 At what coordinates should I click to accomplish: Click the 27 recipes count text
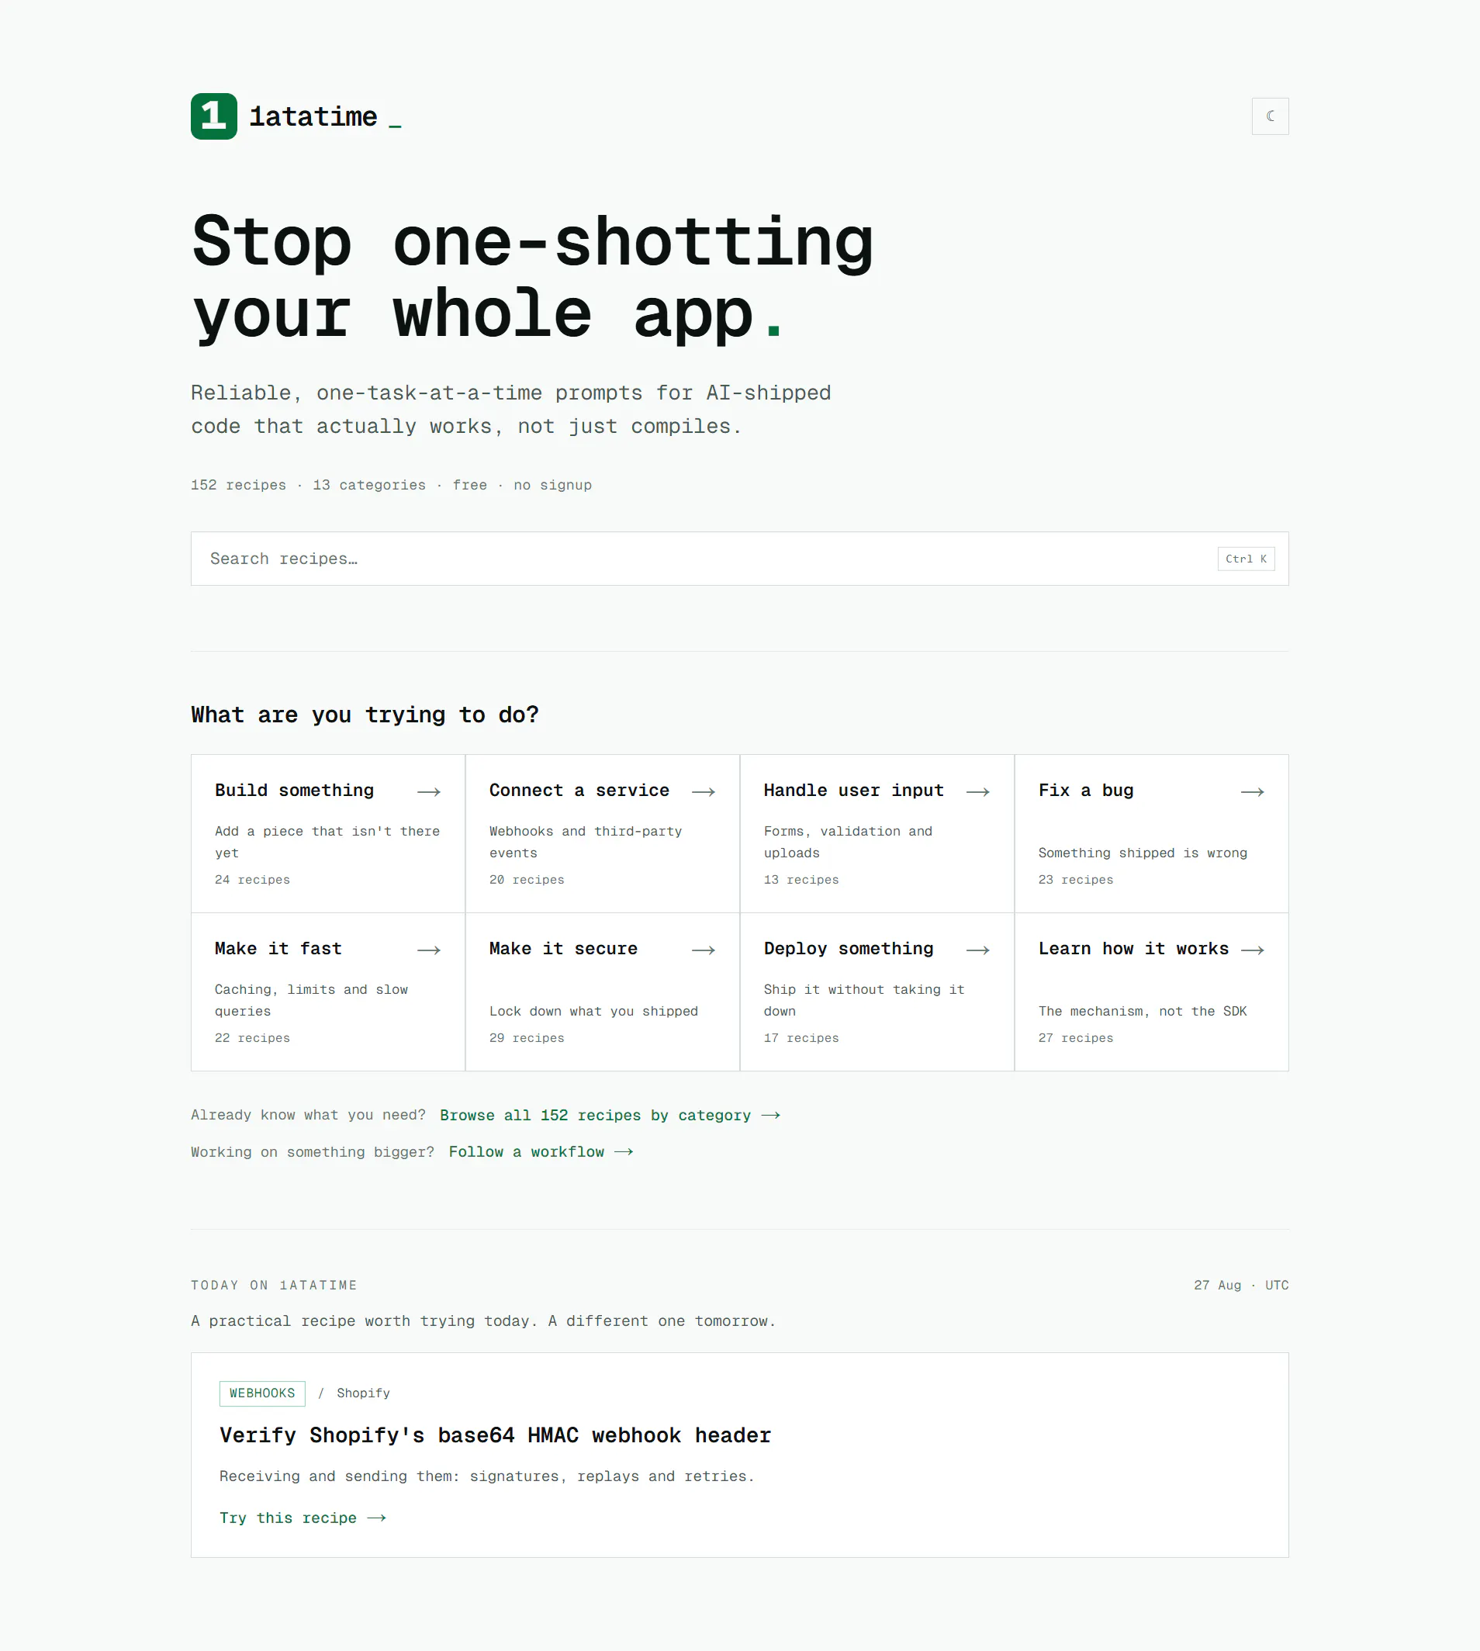1076,1038
